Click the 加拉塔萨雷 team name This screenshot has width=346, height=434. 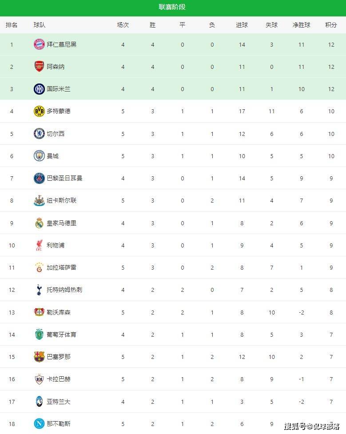[61, 267]
